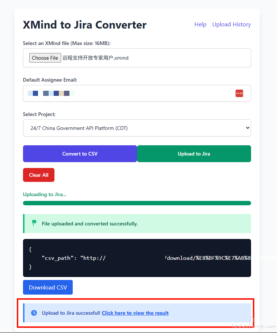Click the XMind to Jira Converter heading

(x=84, y=25)
